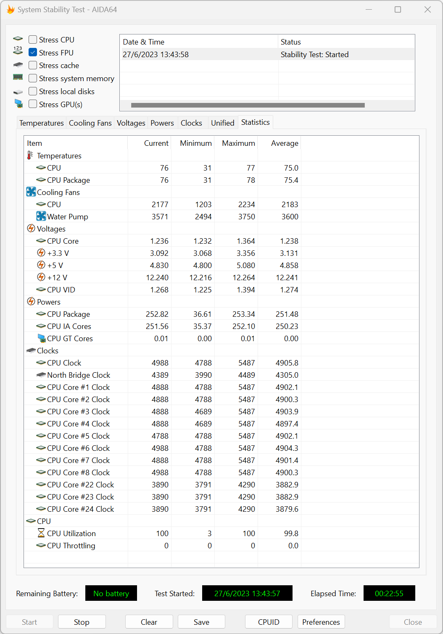Screen dimensions: 443x634
Task: Click the 123 FPU icon beside Stress FPU
Action: pyautogui.click(x=18, y=51)
